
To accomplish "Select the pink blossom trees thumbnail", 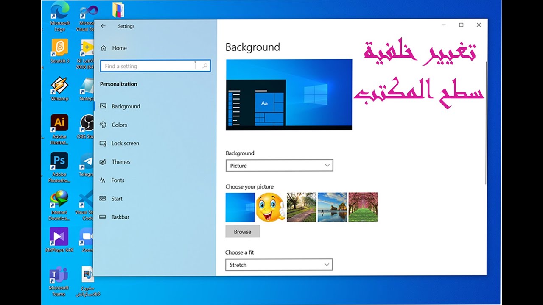I will click(363, 207).
